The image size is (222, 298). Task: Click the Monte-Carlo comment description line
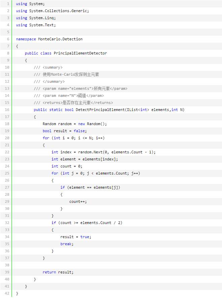(x=66, y=74)
